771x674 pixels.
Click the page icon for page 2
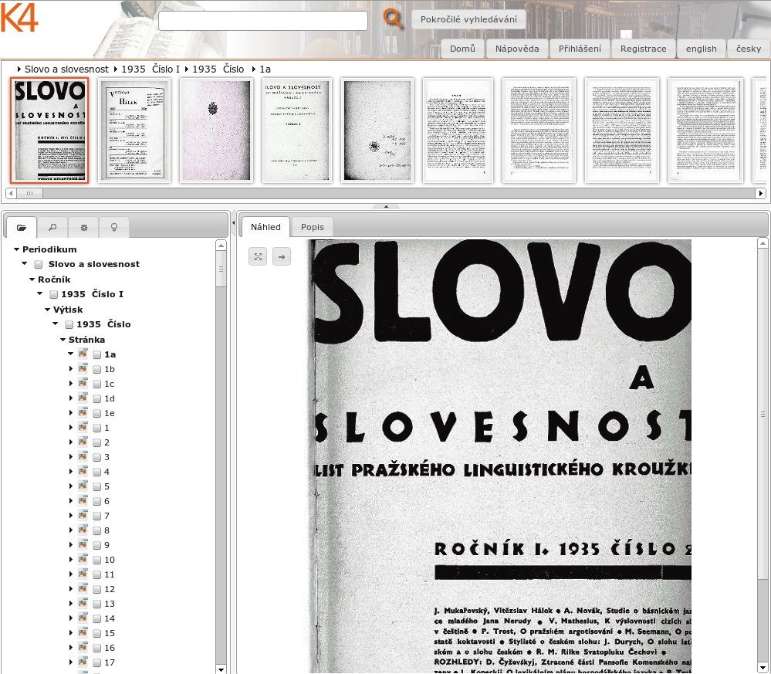click(83, 442)
